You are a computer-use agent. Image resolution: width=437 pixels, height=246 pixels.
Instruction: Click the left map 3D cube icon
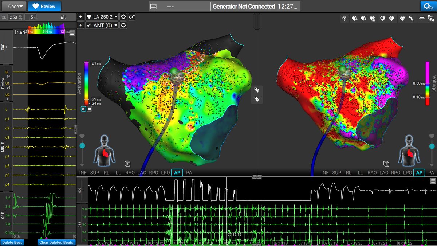[x=127, y=164]
